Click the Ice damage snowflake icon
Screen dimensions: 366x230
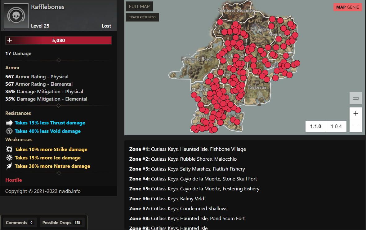coord(9,158)
